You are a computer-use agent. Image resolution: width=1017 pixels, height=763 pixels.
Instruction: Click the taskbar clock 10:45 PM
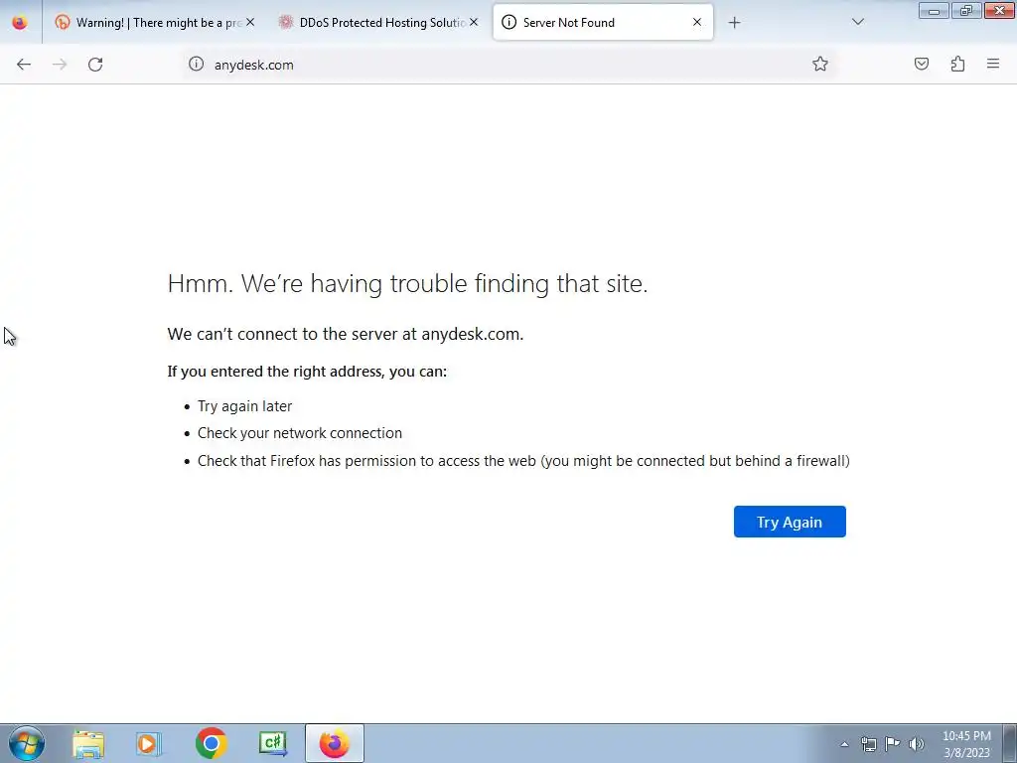pyautogui.click(x=966, y=744)
